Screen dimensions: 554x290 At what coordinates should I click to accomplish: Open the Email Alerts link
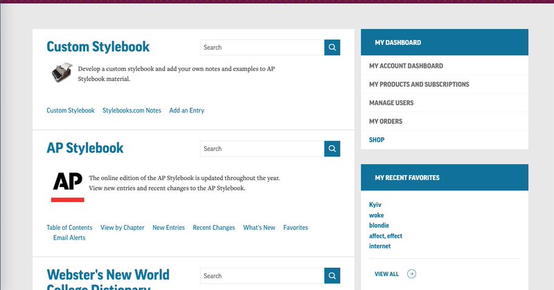(69, 237)
